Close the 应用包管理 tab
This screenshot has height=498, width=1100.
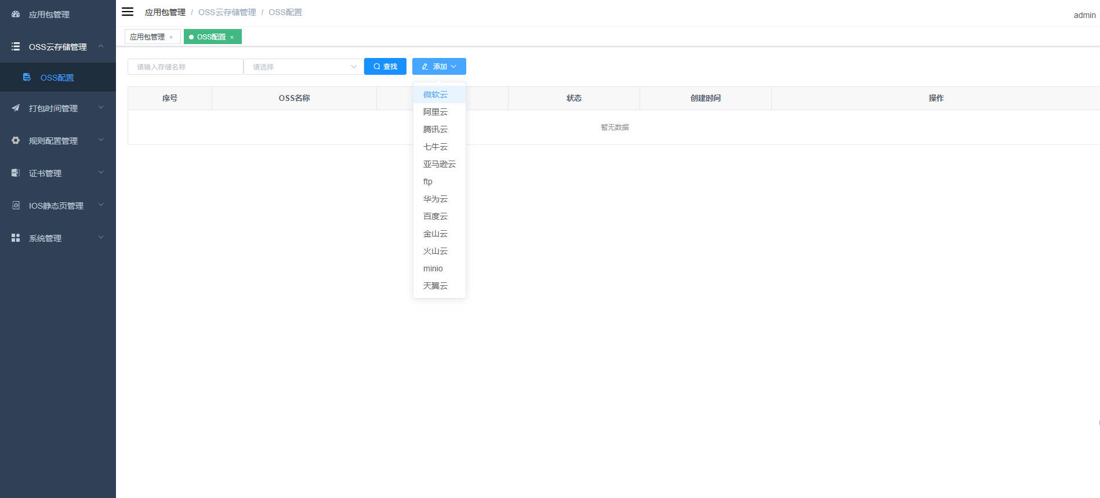[x=171, y=37]
